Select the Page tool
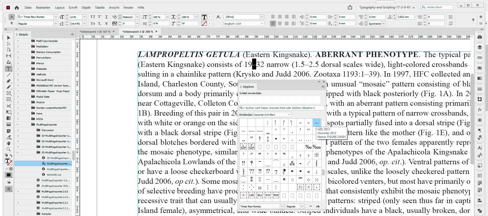The width and height of the screenshot is (488, 216). pyautogui.click(x=9, y=50)
